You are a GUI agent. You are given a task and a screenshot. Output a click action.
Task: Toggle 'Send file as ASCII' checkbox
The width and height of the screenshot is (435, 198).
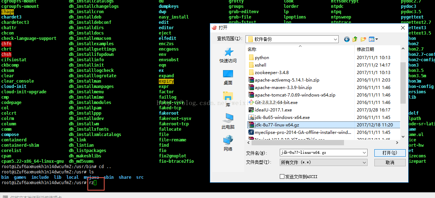282,177
